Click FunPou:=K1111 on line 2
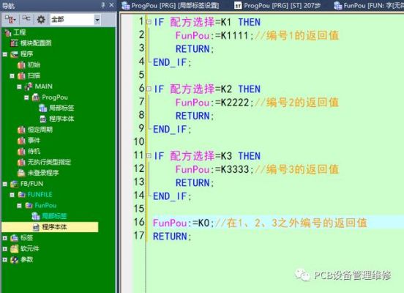This screenshot has width=404, height=293. tap(212, 36)
